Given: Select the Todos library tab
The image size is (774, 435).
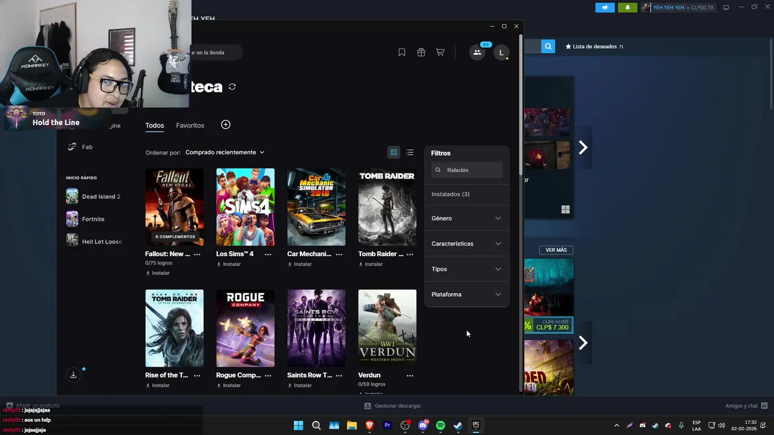Looking at the screenshot, I should click(154, 126).
